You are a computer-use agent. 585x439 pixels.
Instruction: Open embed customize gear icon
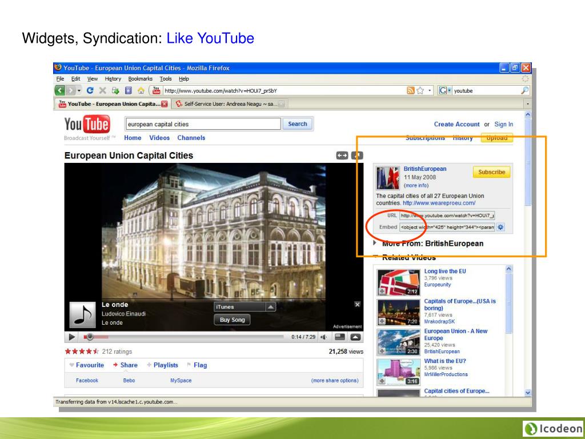500,227
